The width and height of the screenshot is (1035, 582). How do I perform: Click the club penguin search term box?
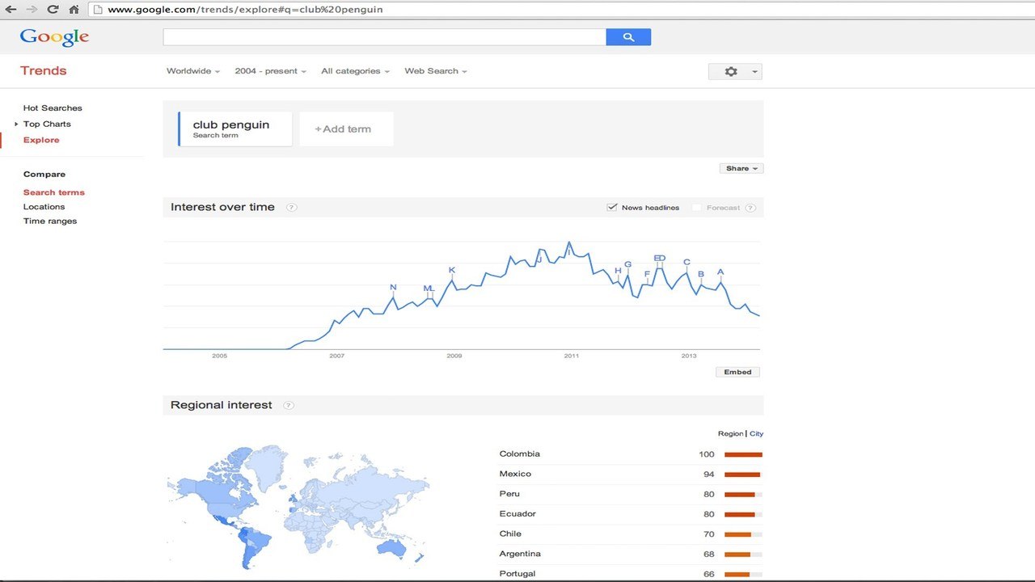click(234, 129)
